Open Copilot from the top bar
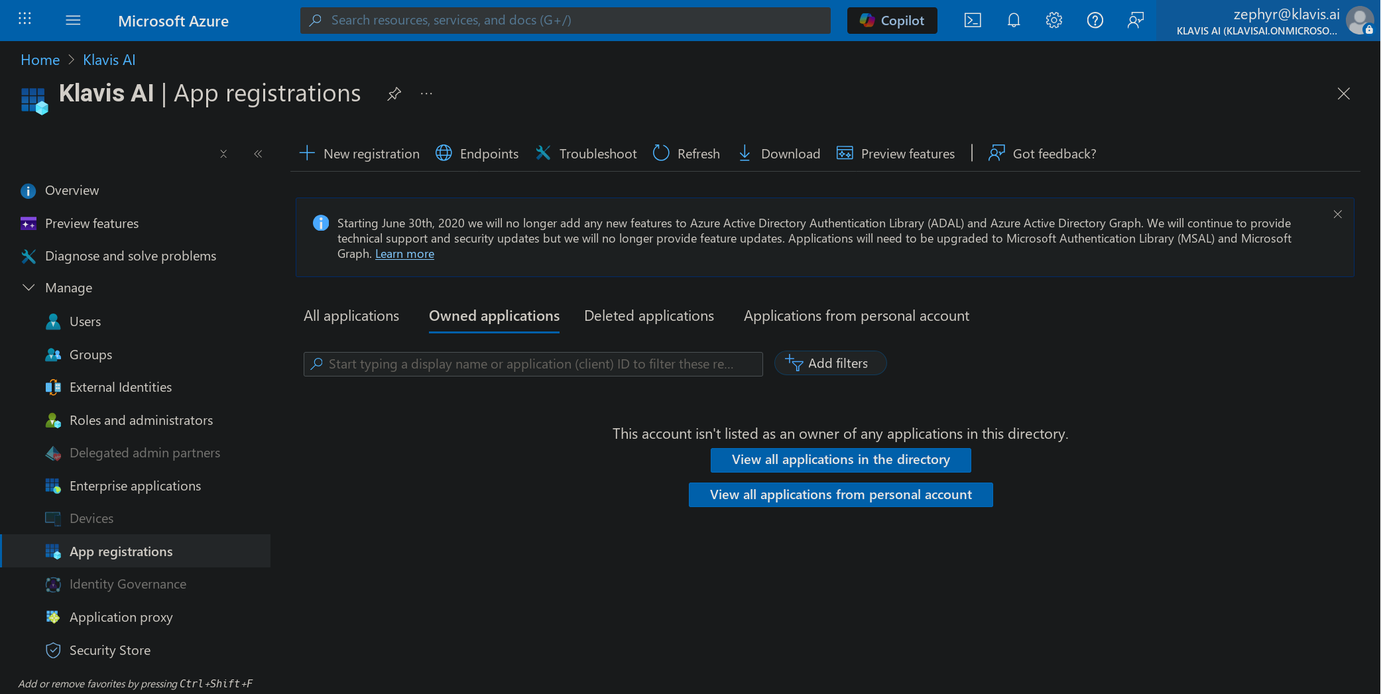 [x=892, y=20]
